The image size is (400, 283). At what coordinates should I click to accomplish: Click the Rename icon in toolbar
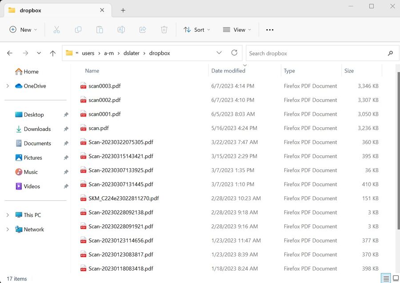(x=121, y=30)
